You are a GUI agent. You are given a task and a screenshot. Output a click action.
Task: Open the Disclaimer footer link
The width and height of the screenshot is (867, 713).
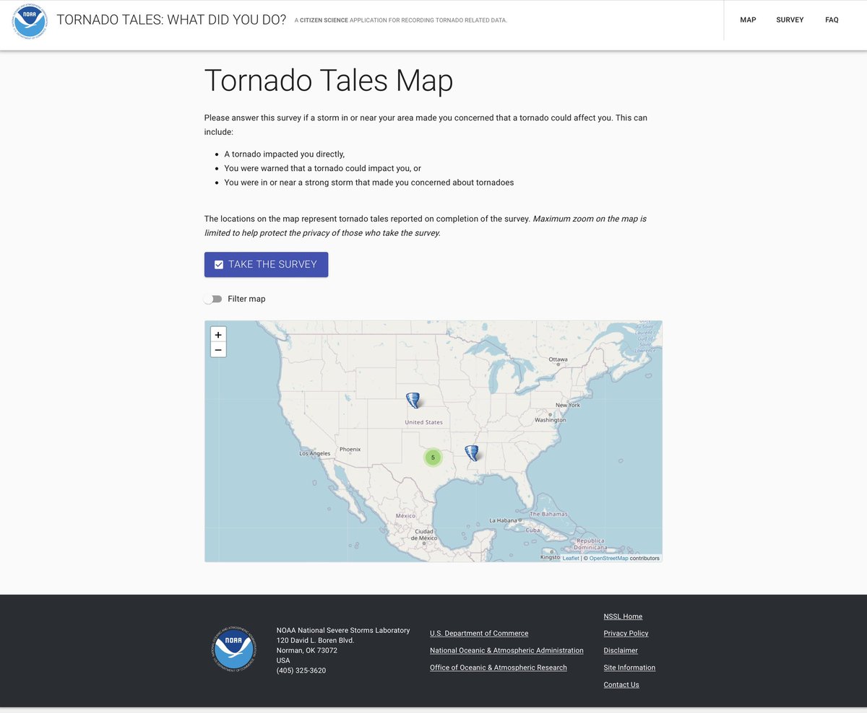[621, 651]
